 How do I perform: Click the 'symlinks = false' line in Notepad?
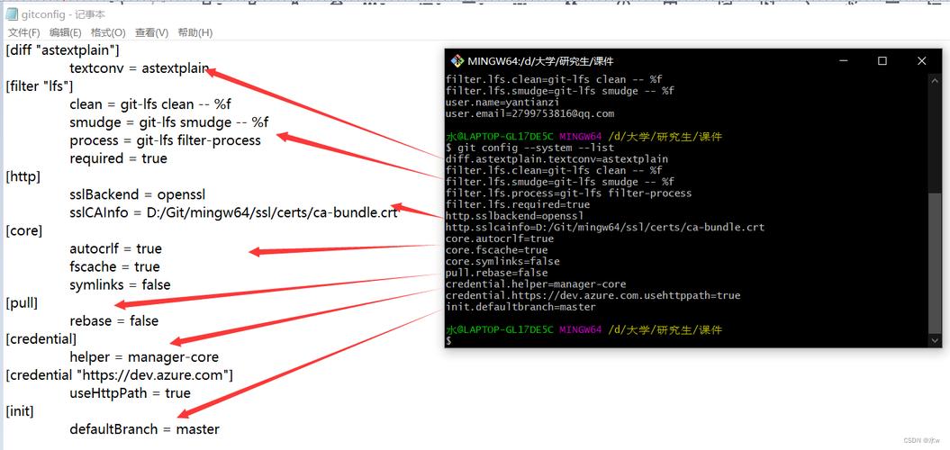pos(120,284)
